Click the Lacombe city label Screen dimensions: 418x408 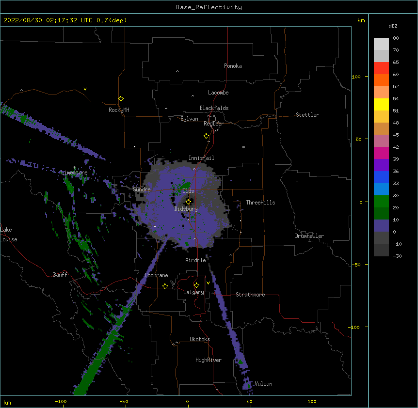[218, 93]
